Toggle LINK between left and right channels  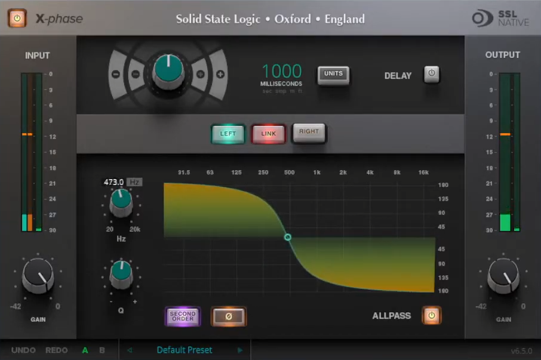click(x=268, y=134)
